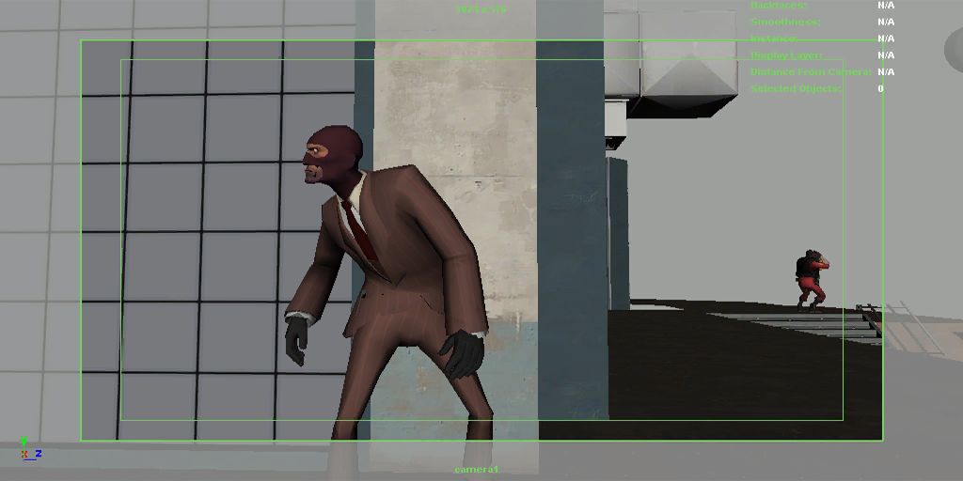
Task: Click the camera1 label below the viewport
Action: tap(477, 470)
